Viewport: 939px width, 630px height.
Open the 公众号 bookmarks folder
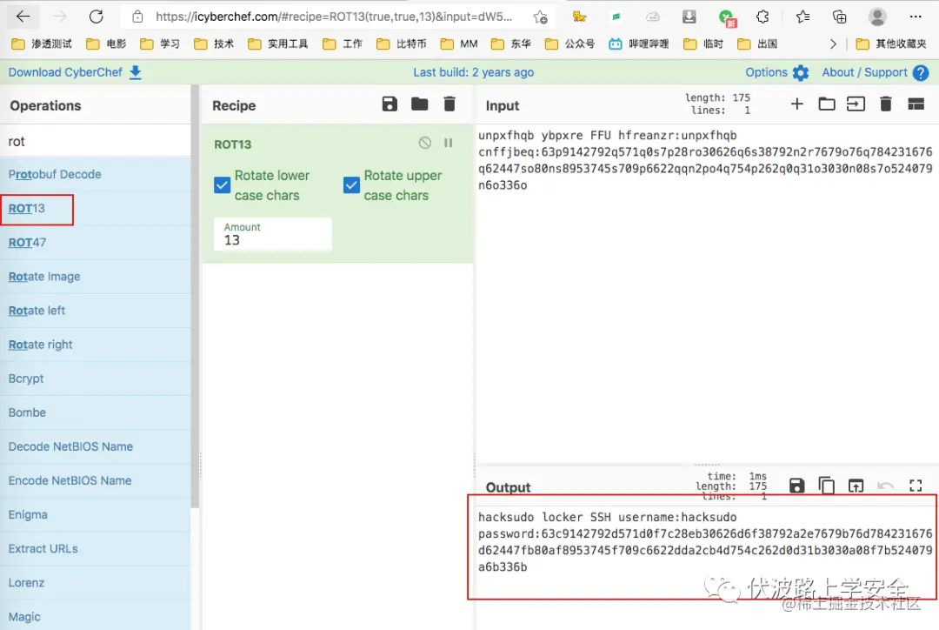(x=570, y=44)
